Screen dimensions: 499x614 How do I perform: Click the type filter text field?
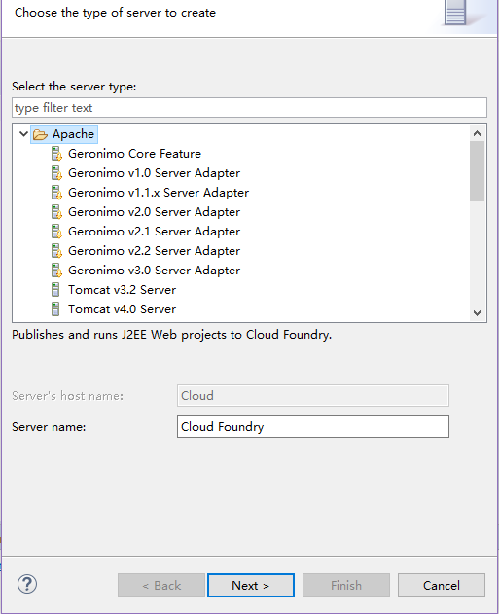tap(249, 108)
